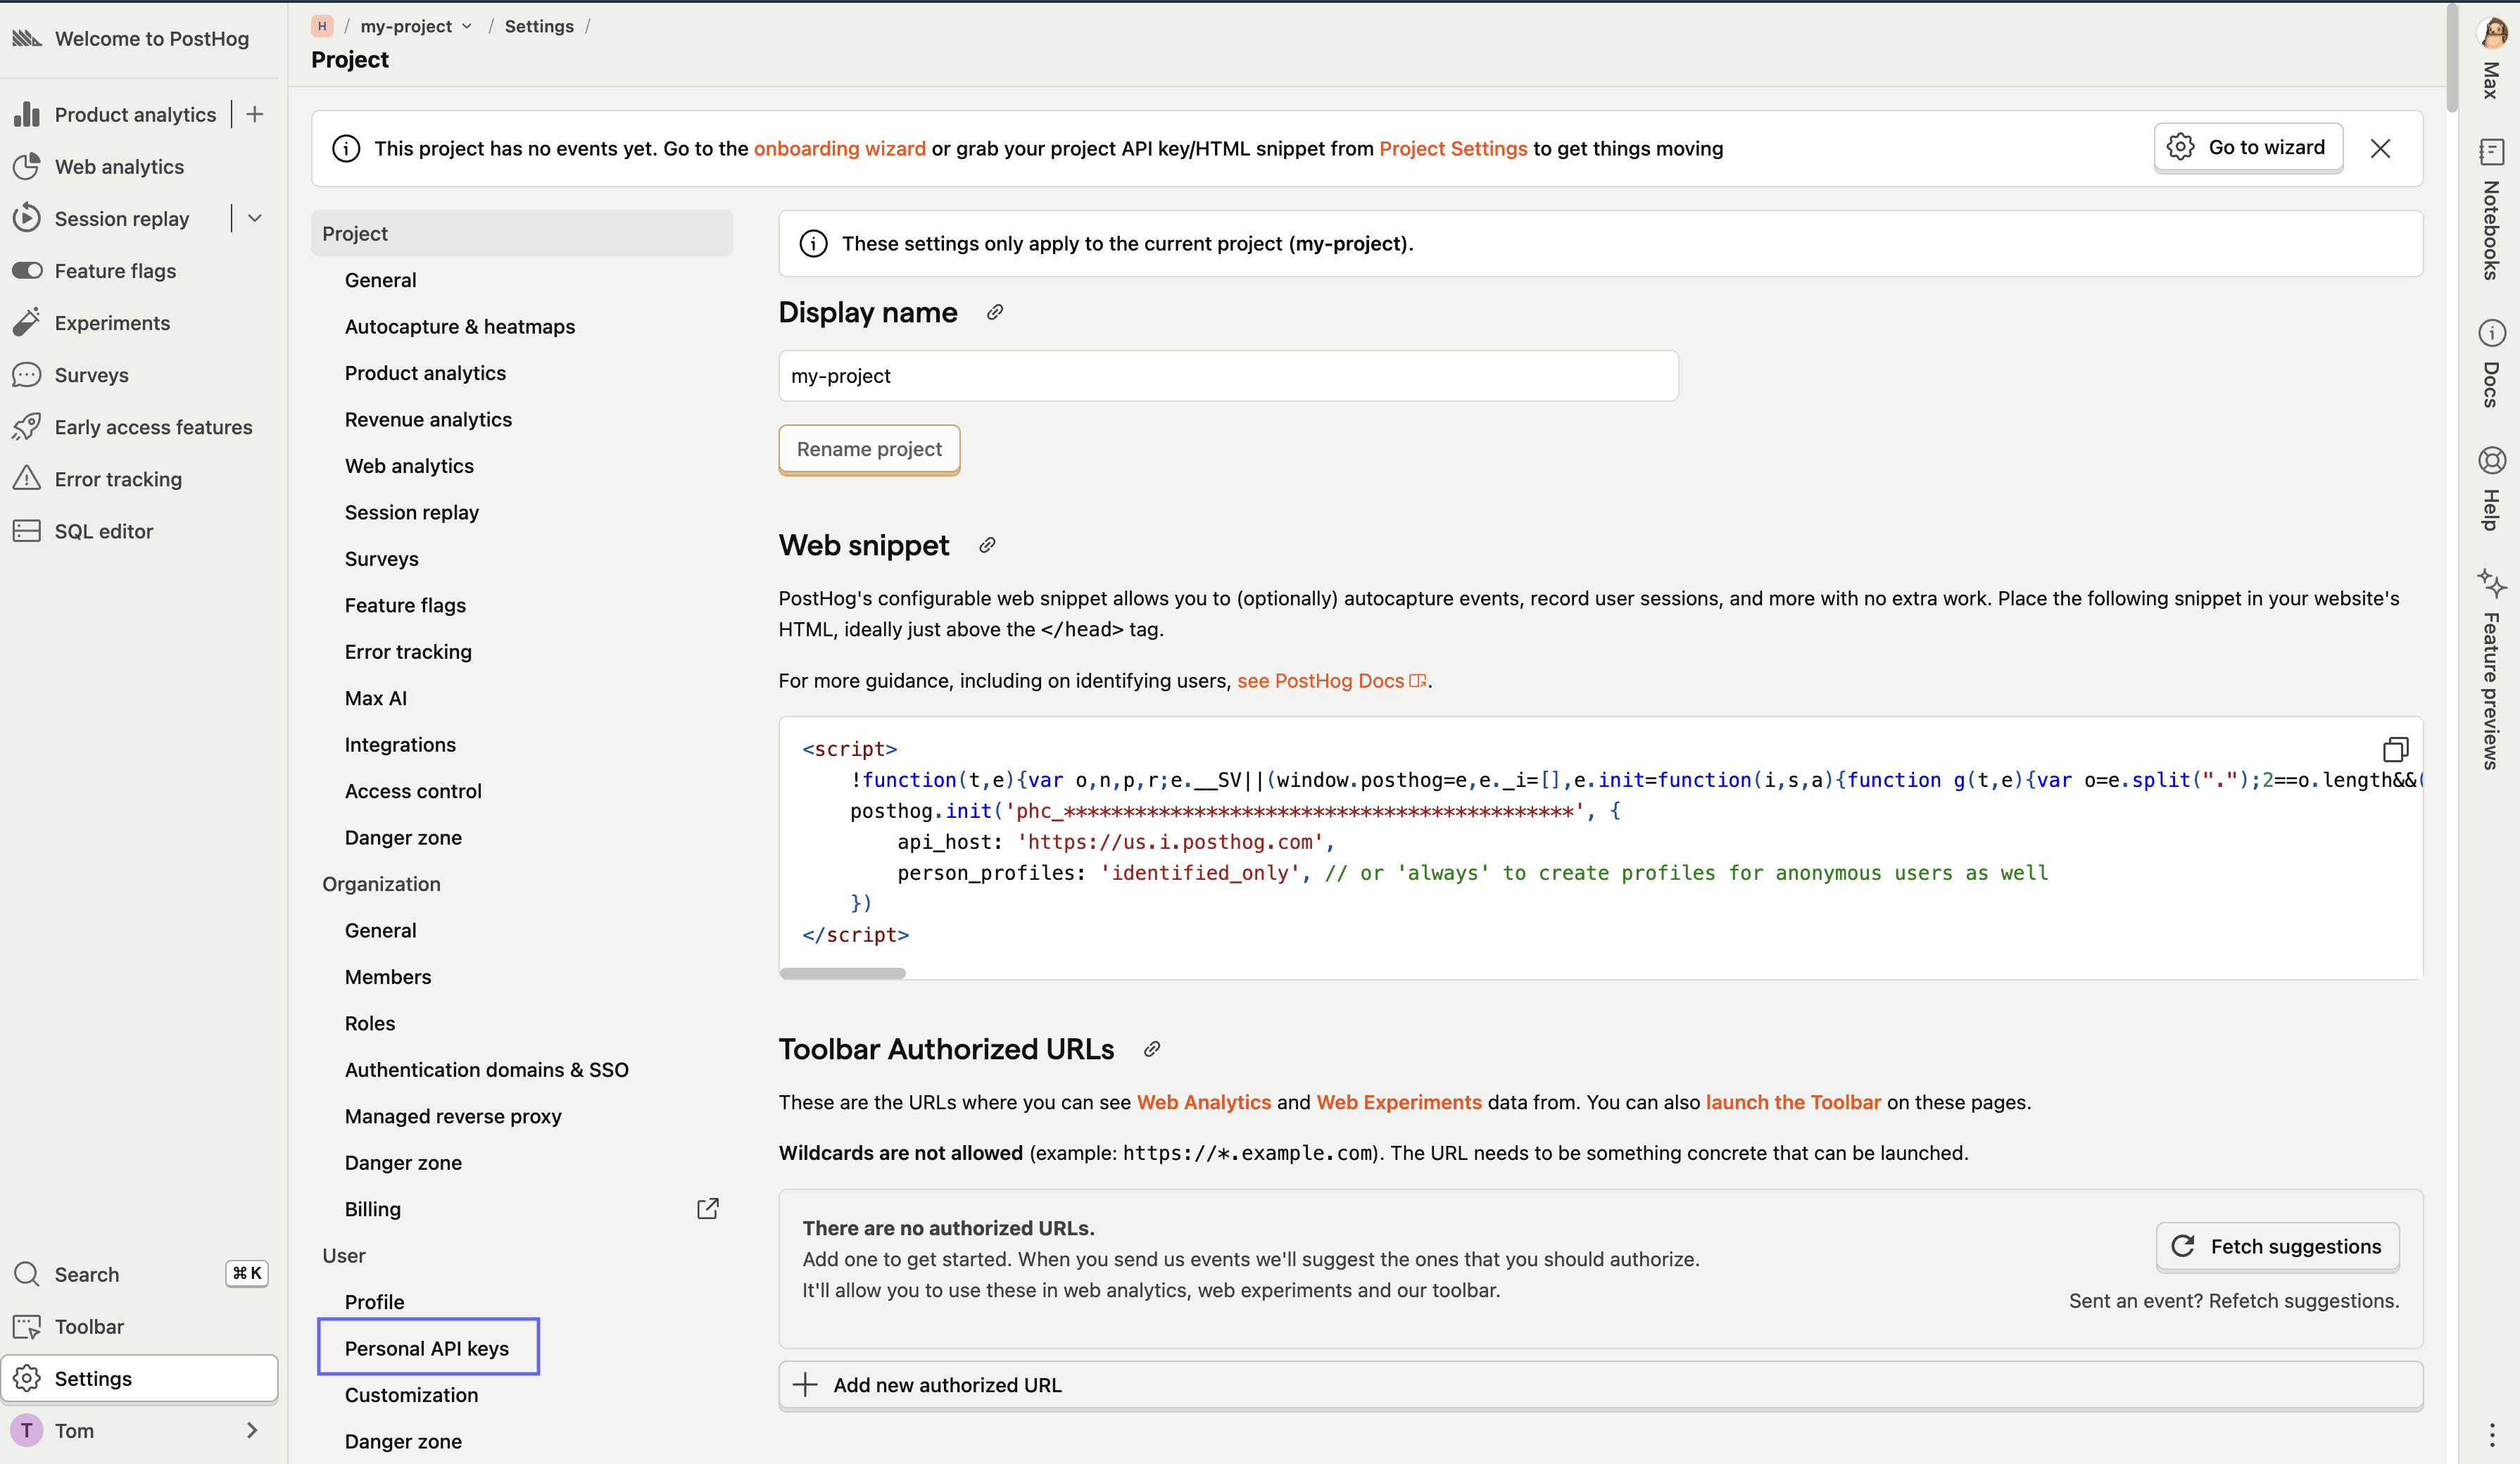2520x1464 pixels.
Task: Open the SQL editor icon
Action: (27, 531)
